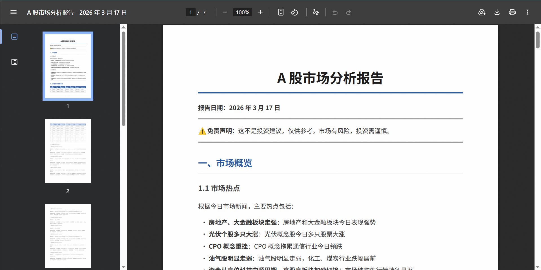The width and height of the screenshot is (541, 270).
Task: Save the PDF to Google Drive
Action: pos(482,12)
